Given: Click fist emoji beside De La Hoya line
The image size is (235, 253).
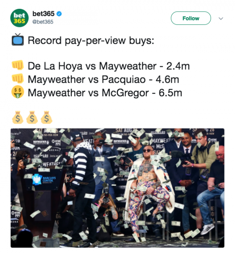Looking at the screenshot, I should (18, 65).
